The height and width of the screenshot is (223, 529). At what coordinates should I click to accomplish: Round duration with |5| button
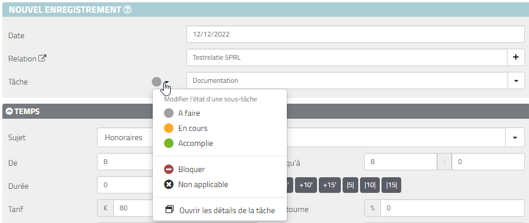(350, 185)
